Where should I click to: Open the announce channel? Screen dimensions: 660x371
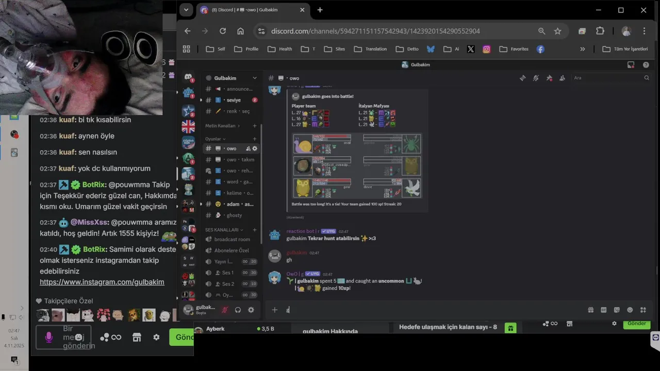[230, 89]
